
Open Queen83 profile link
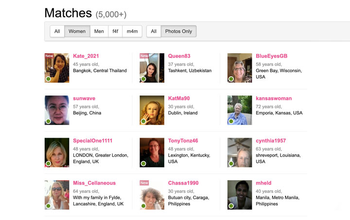[179, 56]
